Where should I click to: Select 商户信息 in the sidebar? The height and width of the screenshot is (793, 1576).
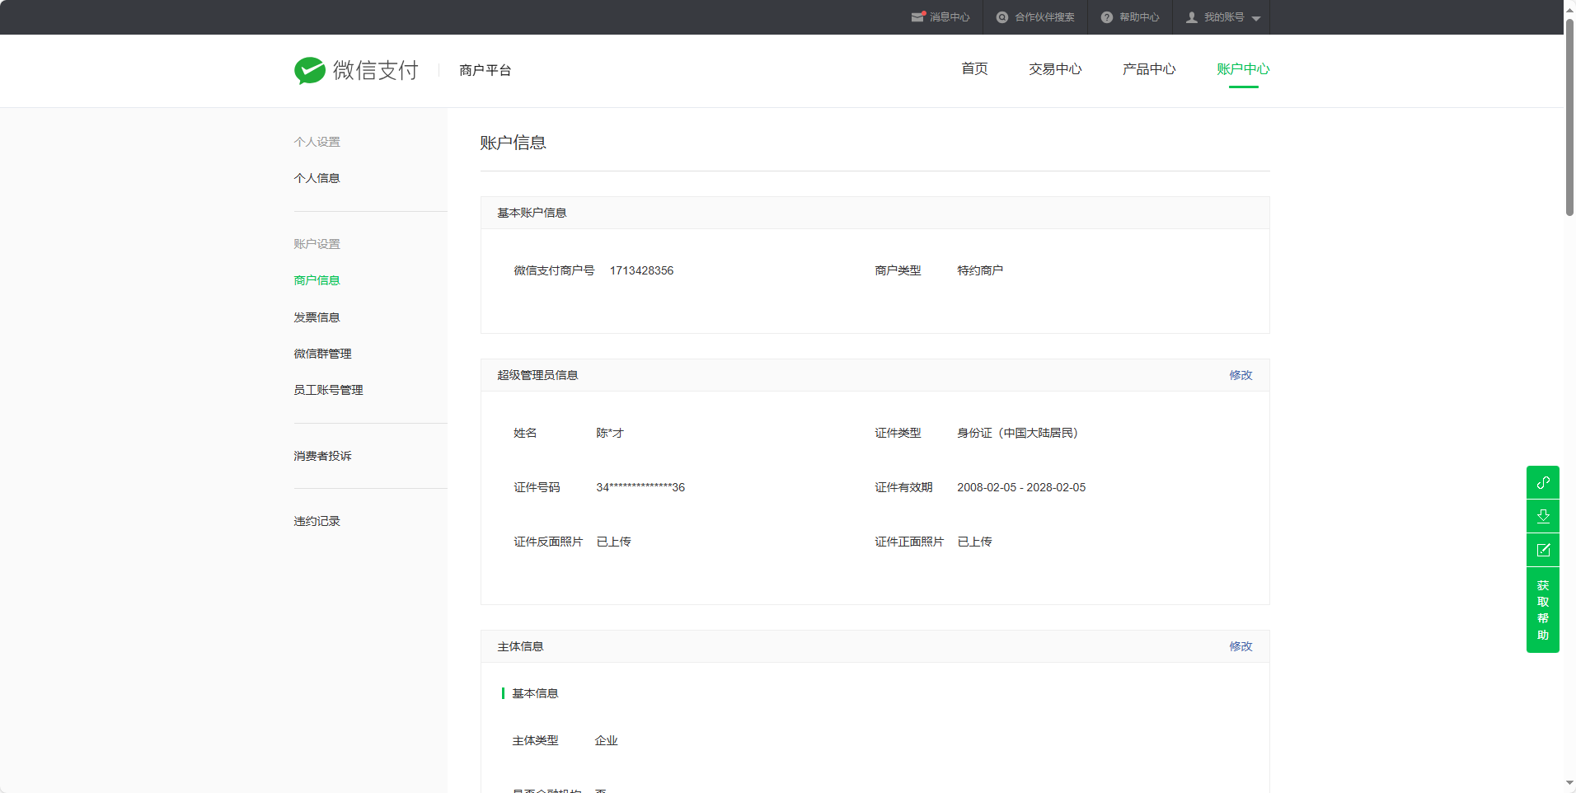point(317,280)
